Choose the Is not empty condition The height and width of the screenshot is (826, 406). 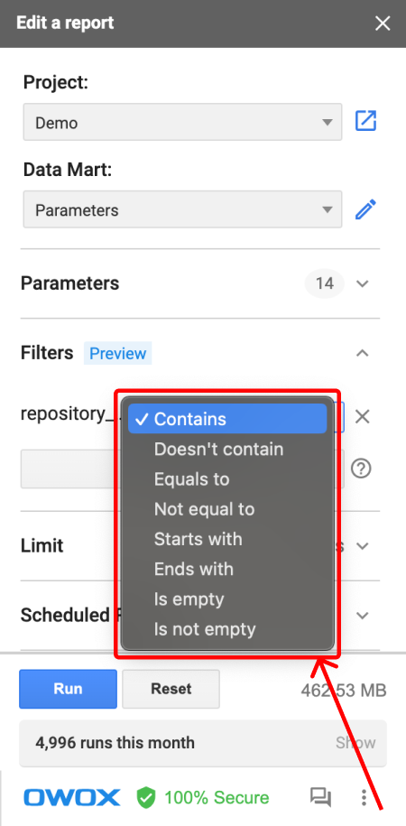(227, 628)
